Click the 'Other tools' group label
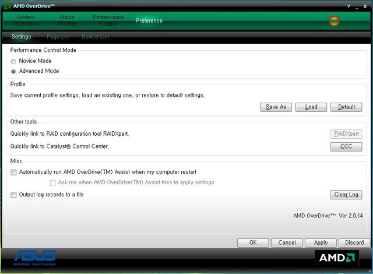Image resolution: width=373 pixels, height=274 pixels. [23, 121]
